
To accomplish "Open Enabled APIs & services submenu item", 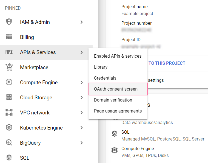I will [118, 56].
